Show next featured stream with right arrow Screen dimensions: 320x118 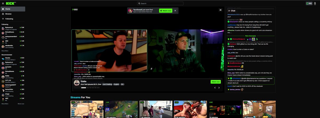(x=219, y=88)
